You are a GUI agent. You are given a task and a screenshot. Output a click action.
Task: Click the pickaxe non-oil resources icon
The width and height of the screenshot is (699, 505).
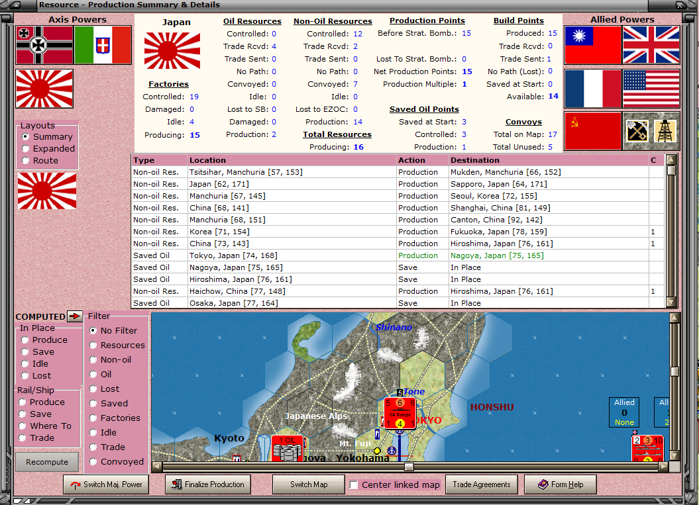[x=637, y=131]
